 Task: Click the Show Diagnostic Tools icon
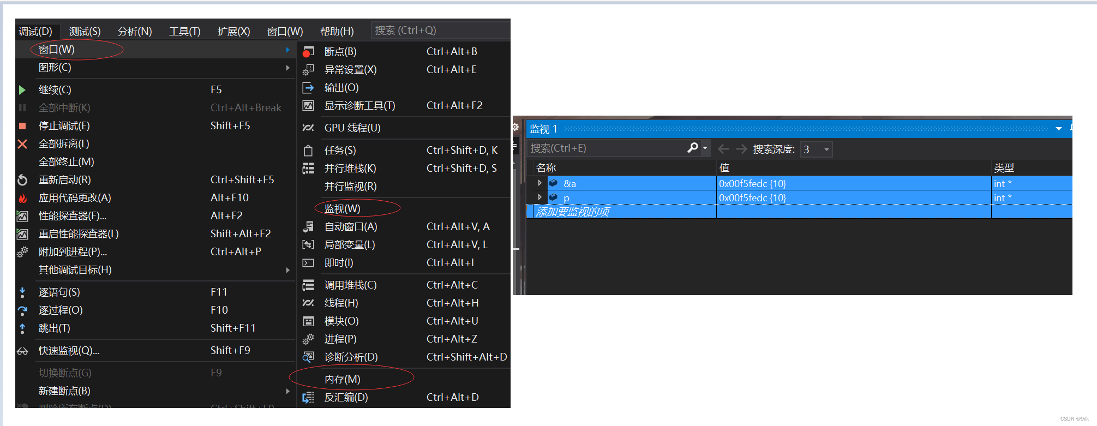coord(308,106)
